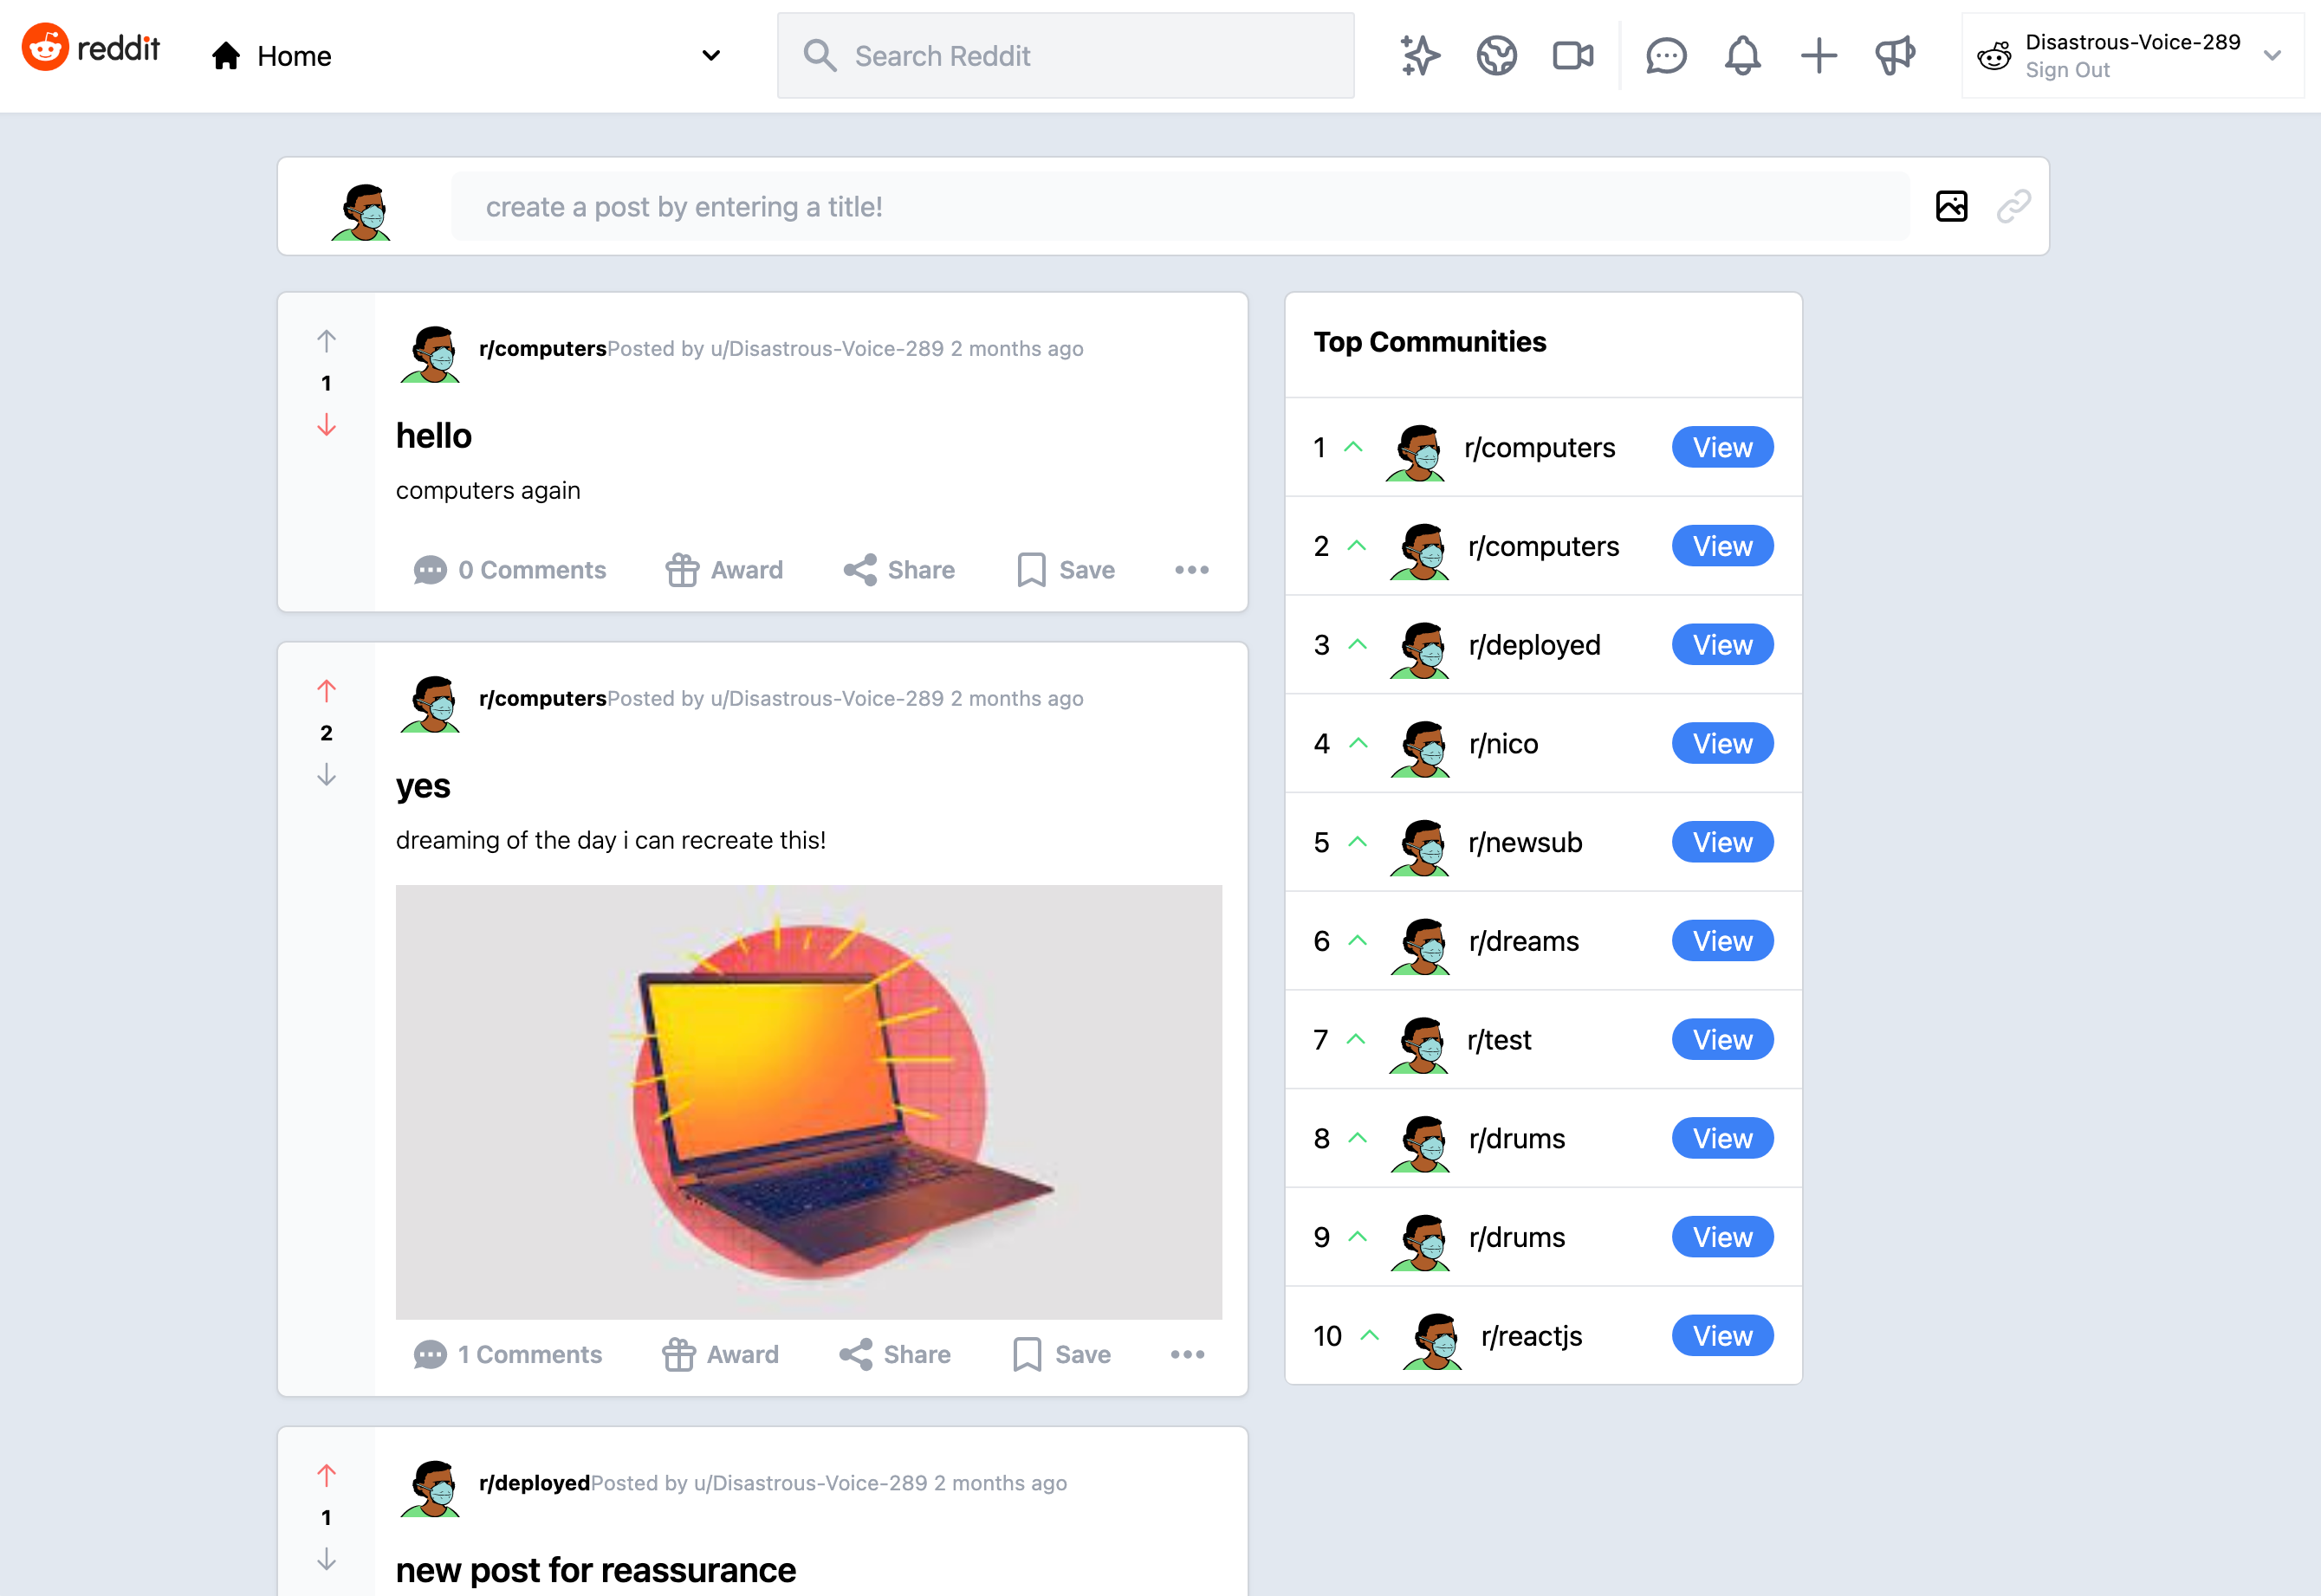
Task: Click the video camera icon
Action: coord(1572,56)
